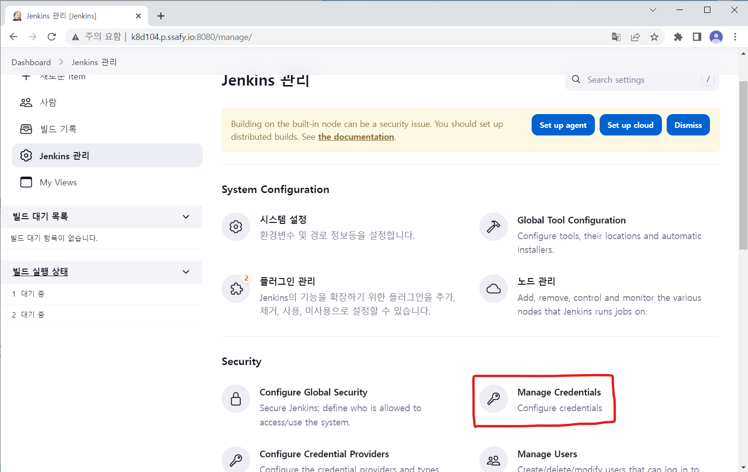Open a new browser tab
748x472 pixels.
click(161, 16)
